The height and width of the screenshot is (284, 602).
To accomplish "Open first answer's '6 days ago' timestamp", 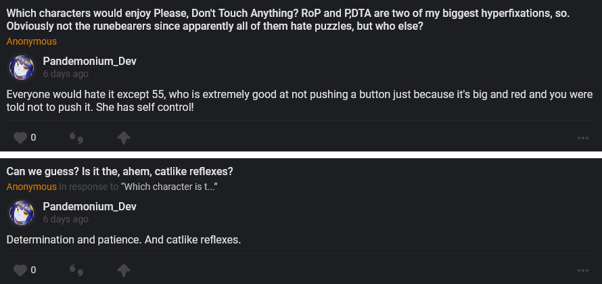I will click(66, 74).
